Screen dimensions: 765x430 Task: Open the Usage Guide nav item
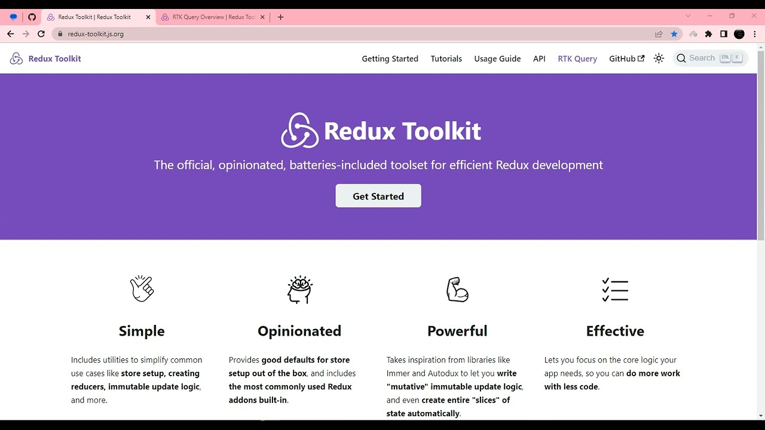pos(497,59)
